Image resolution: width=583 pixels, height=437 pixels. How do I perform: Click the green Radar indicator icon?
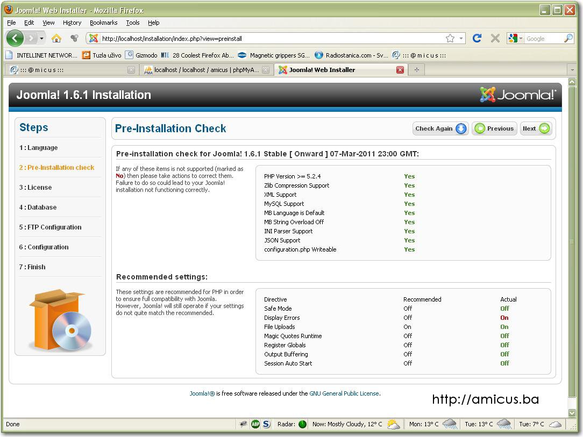click(x=302, y=424)
